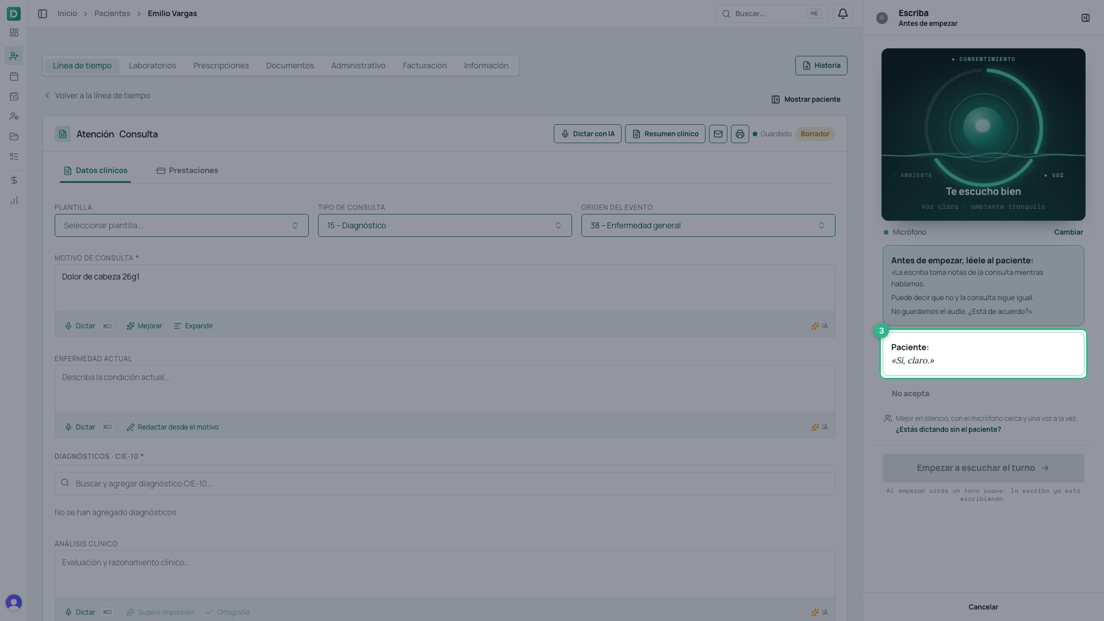
Task: Click Mejorar under Motivo de consulta
Action: (x=144, y=326)
